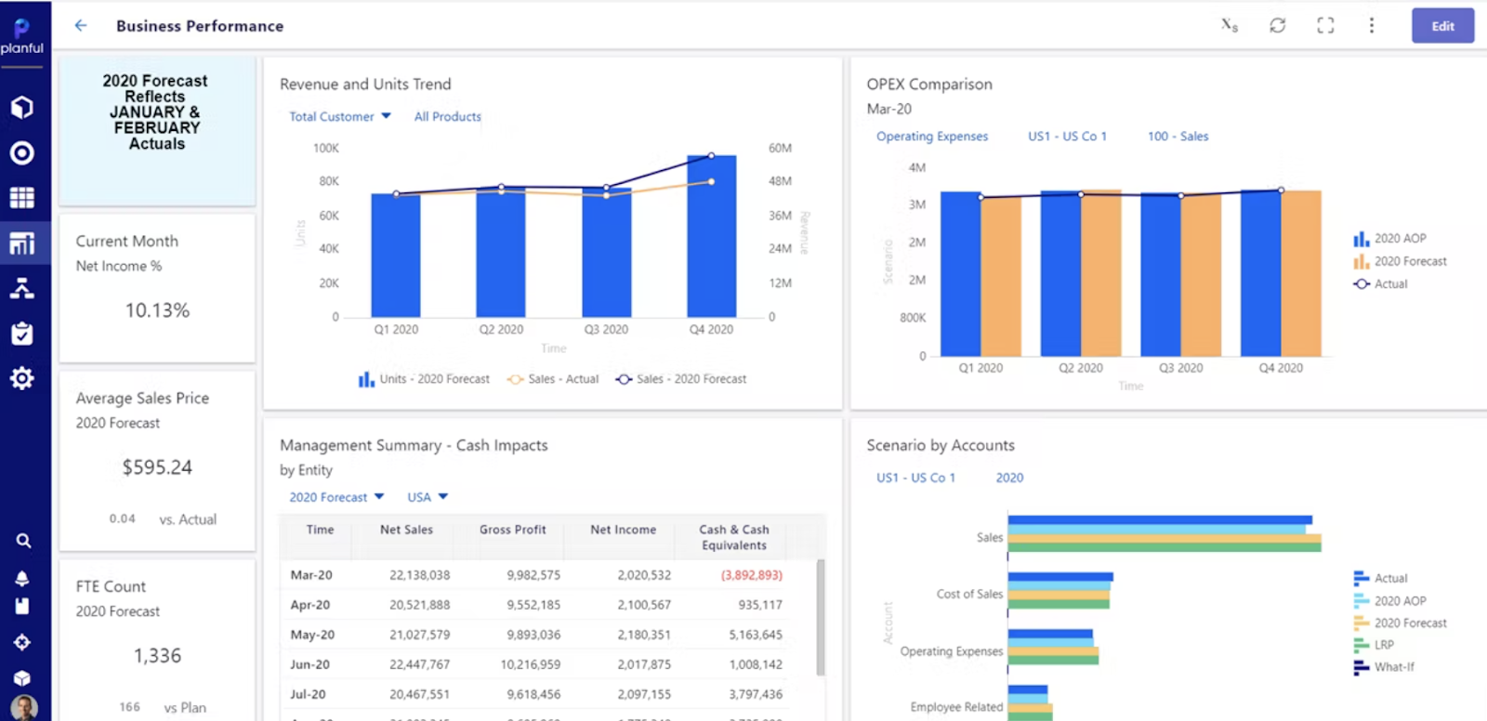Screen dimensions: 1487x721
Task: Click the Q4 2020 blue units bar
Action: [712, 236]
